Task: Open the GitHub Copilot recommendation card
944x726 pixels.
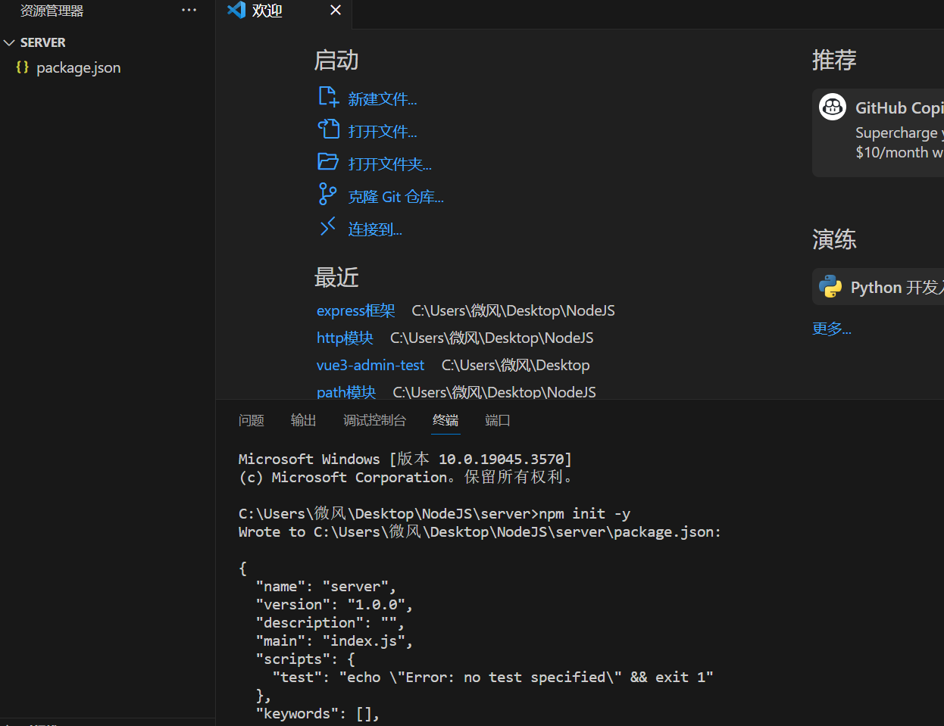Action: click(x=878, y=133)
